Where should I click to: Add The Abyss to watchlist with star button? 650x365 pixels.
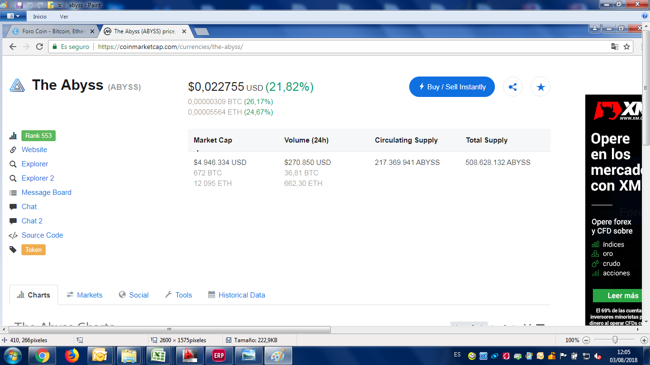(x=541, y=87)
